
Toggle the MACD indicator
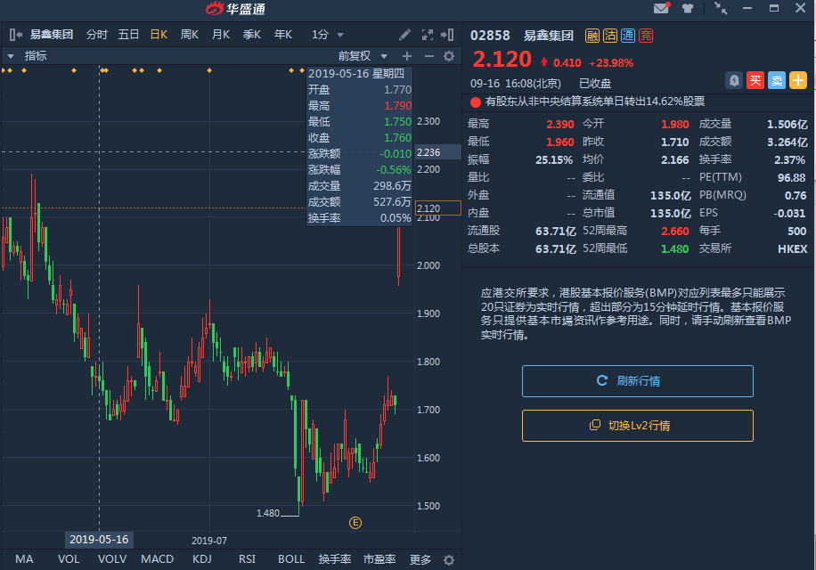[x=158, y=559]
